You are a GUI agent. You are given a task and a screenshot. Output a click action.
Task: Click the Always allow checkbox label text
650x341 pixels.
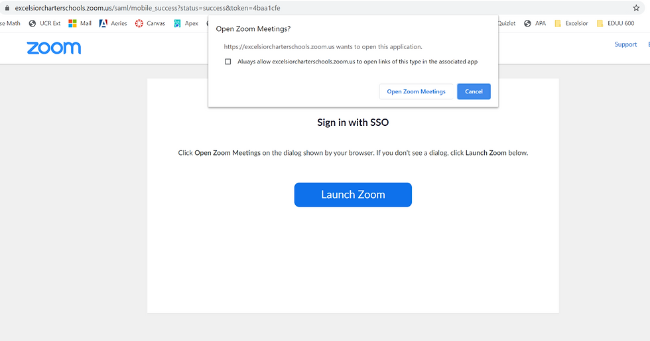[357, 62]
